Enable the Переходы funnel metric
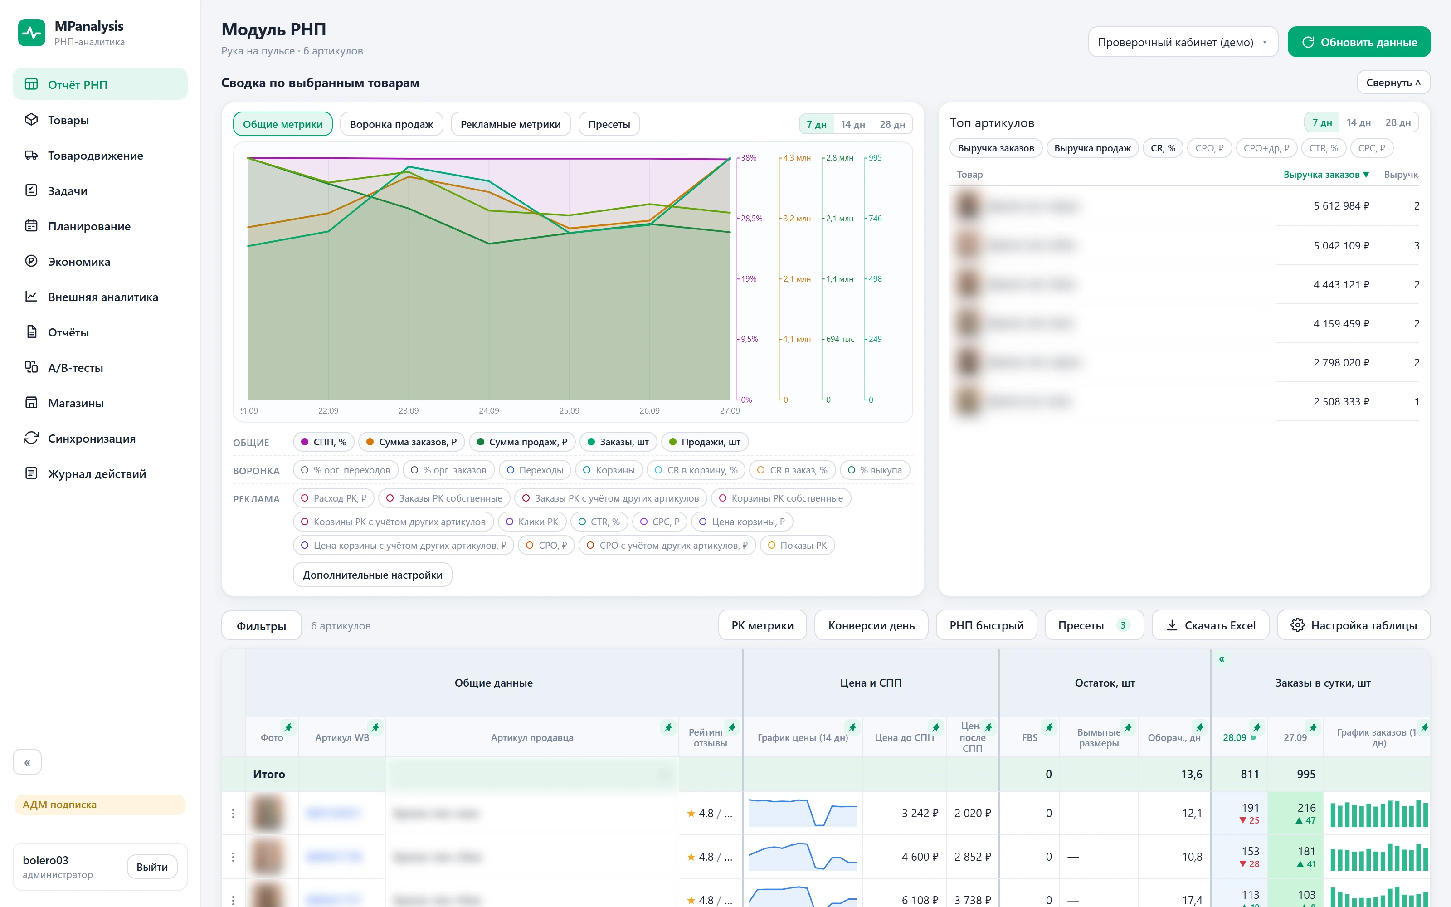Screen dimensions: 1451x907 535,470
